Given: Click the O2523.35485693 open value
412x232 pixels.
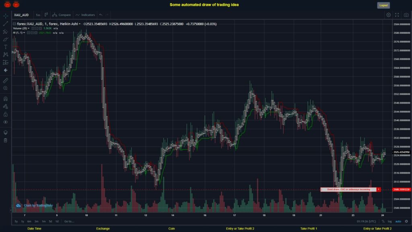Looking at the screenshot, I should (95, 24).
